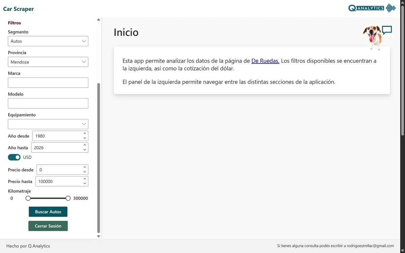This screenshot has width=405, height=253.
Task: Open the Segmento dropdown showing Autos
Action: pos(48,41)
